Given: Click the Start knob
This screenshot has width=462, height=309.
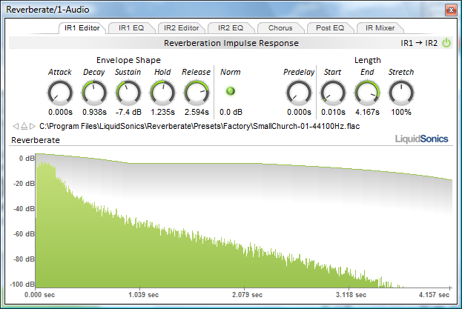Looking at the screenshot, I should tap(333, 93).
